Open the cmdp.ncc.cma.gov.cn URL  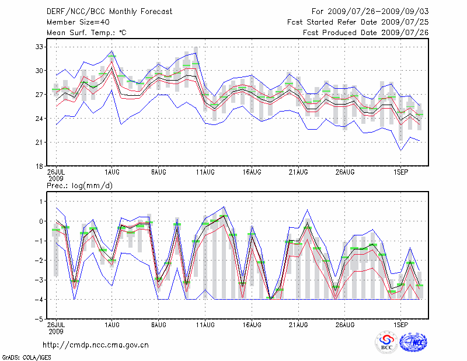[x=96, y=345]
